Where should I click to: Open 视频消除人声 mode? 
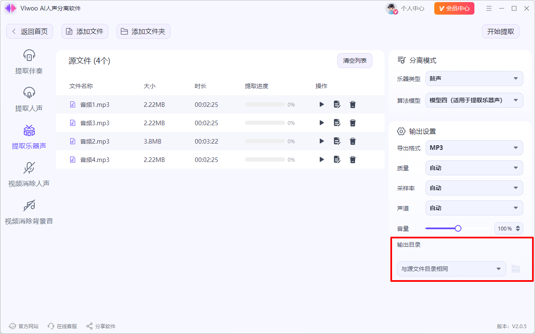click(29, 175)
